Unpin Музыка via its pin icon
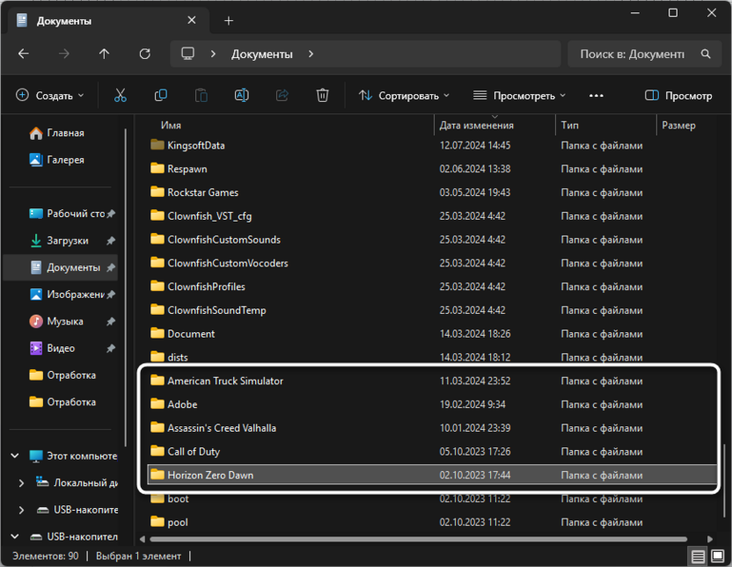Viewport: 732px width, 567px height. coord(111,322)
